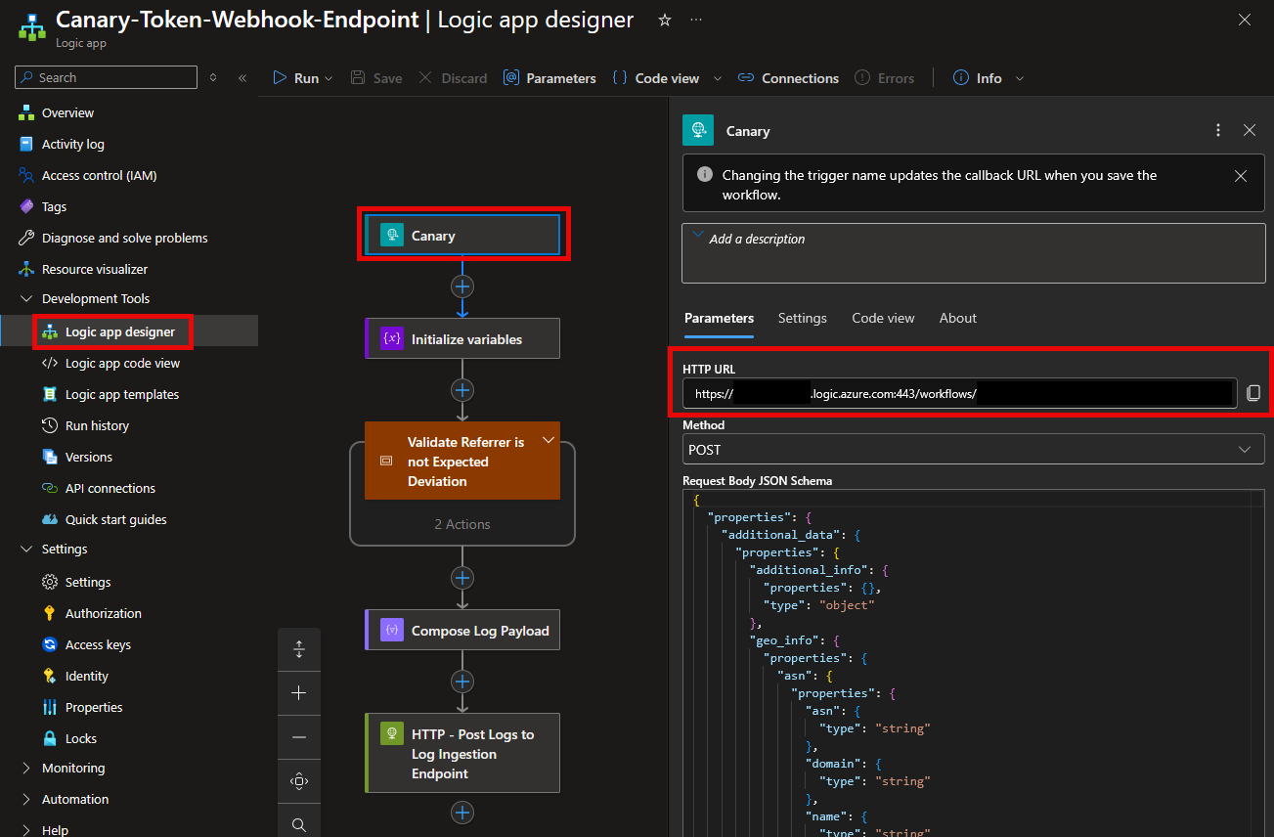Viewport: 1274px width, 837px height.
Task: Open Activity log in sidebar
Action: (72, 144)
